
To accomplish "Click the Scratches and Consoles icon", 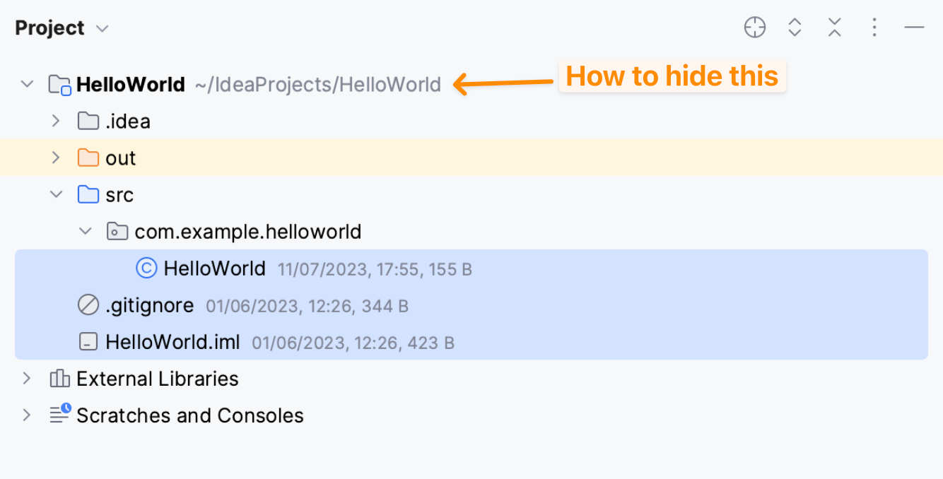I will [60, 415].
